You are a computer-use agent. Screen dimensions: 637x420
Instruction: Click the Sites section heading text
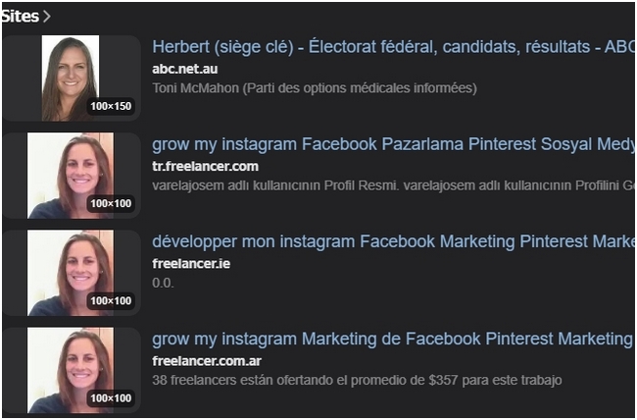[20, 17]
